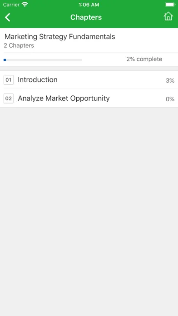
Task: Select the row containing Introduction and 3%
Action: click(x=89, y=80)
